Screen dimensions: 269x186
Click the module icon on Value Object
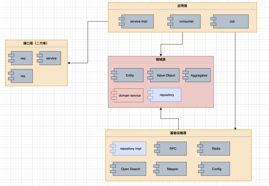point(150,75)
